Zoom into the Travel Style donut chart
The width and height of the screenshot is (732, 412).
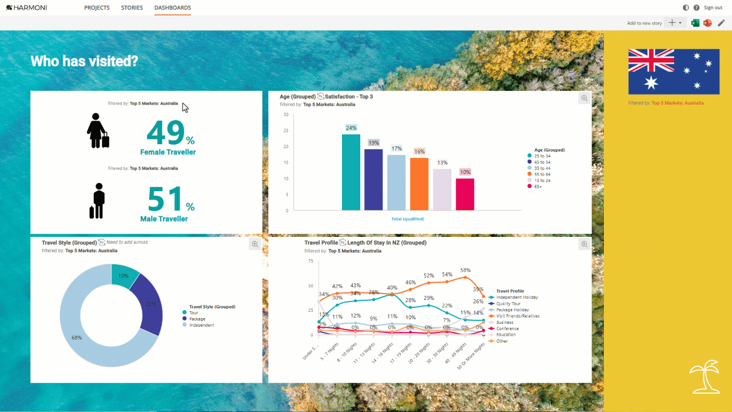[x=255, y=244]
